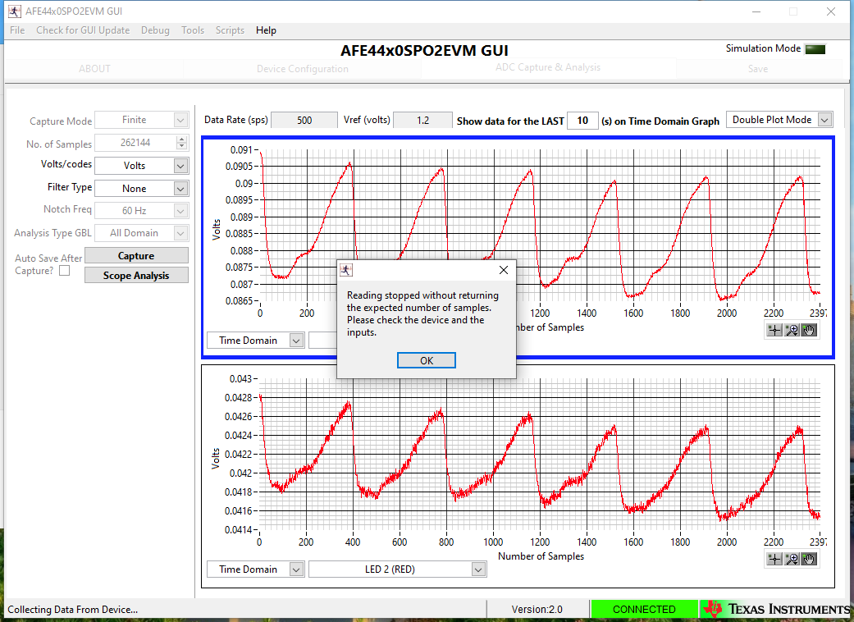
Task: Open Check for GUI Update menu
Action: [83, 30]
